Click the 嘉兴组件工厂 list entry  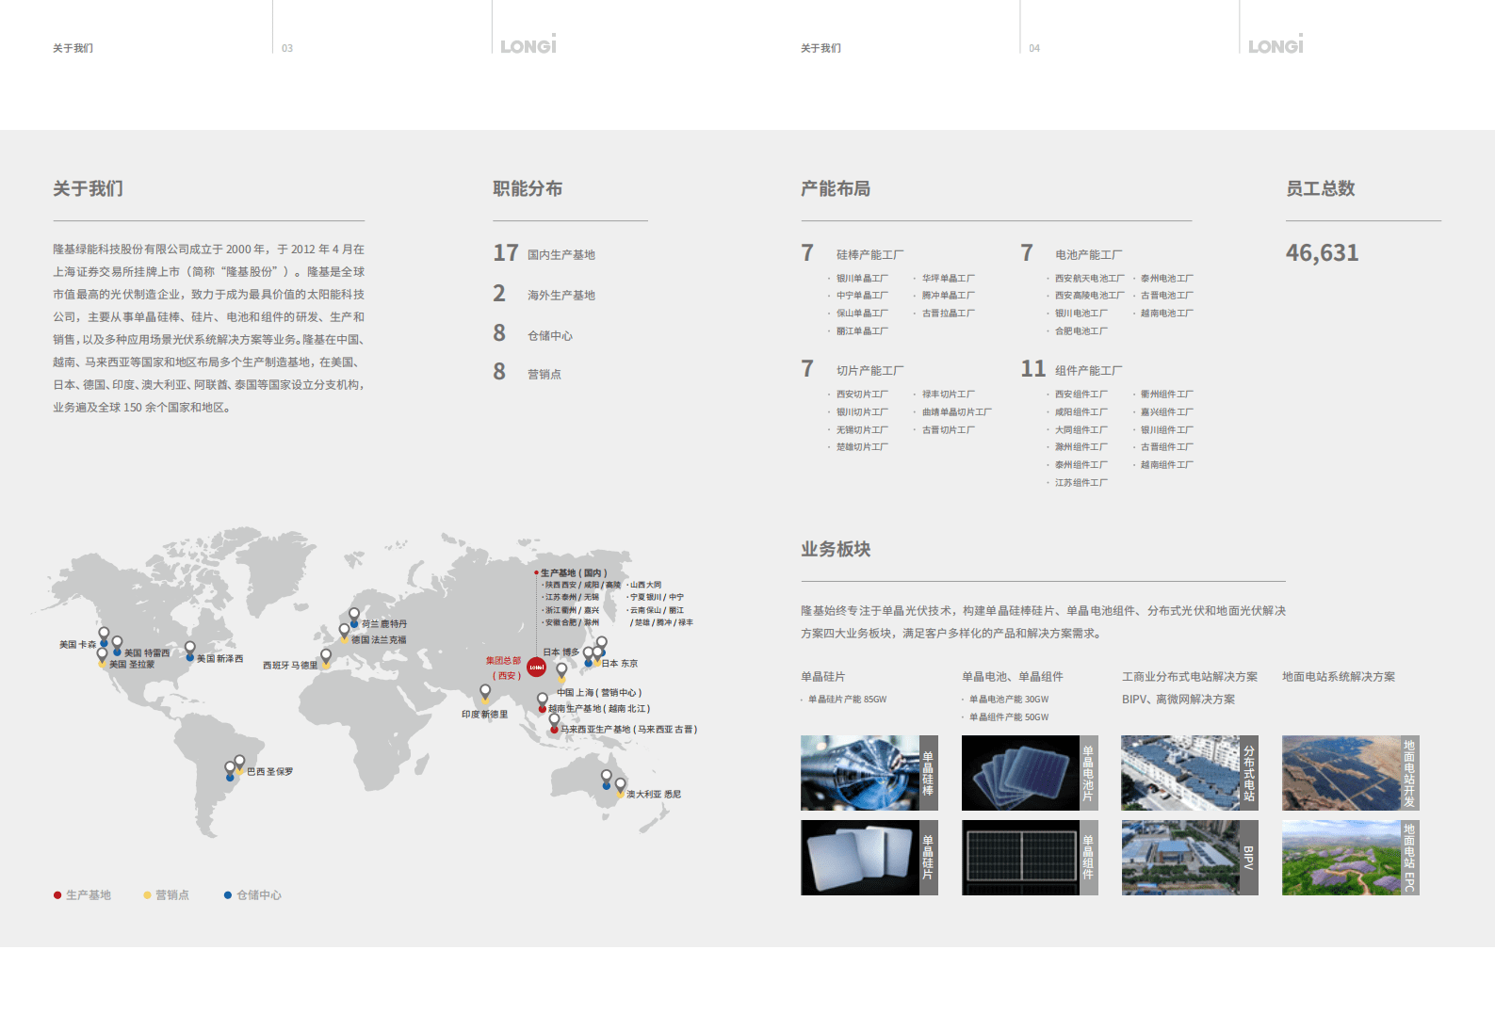click(x=1167, y=412)
